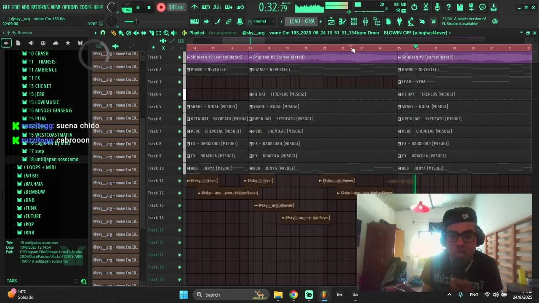Mute Track 1 with its green dot

click(179, 57)
